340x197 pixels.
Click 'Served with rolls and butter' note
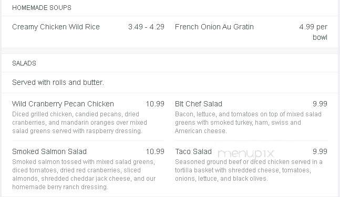pos(58,82)
